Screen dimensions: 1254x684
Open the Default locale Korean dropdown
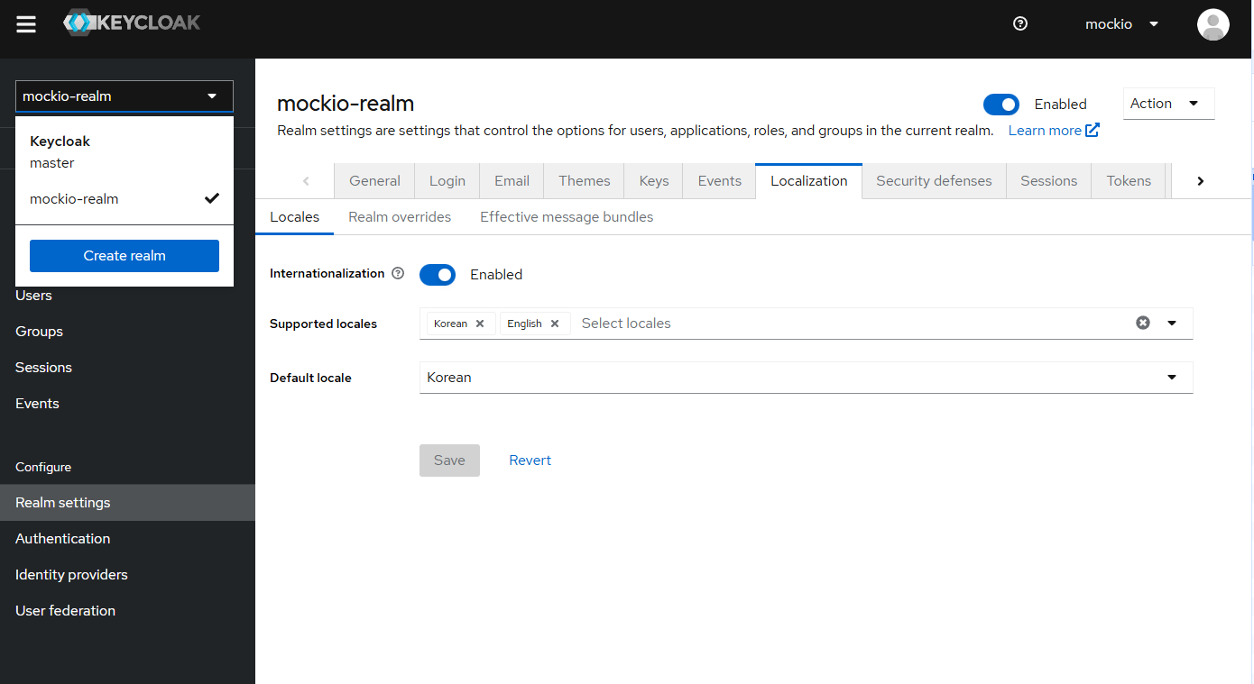[x=806, y=378]
